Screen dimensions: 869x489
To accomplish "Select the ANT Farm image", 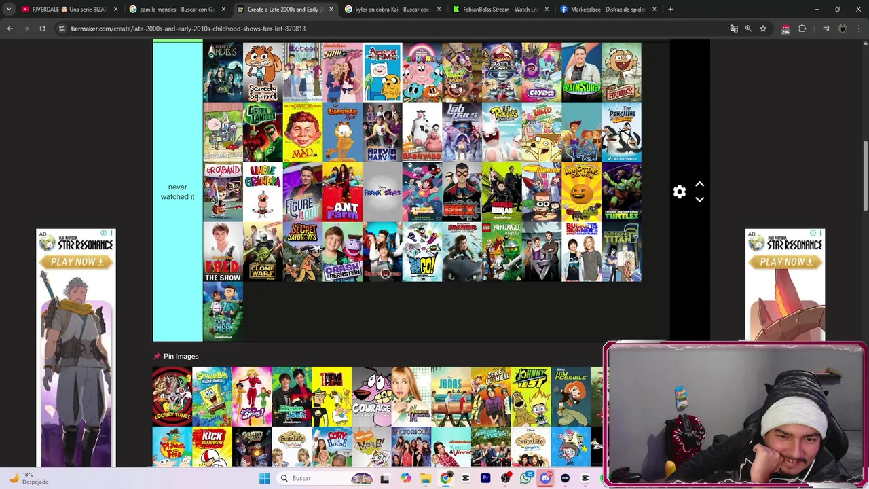I will 342,192.
